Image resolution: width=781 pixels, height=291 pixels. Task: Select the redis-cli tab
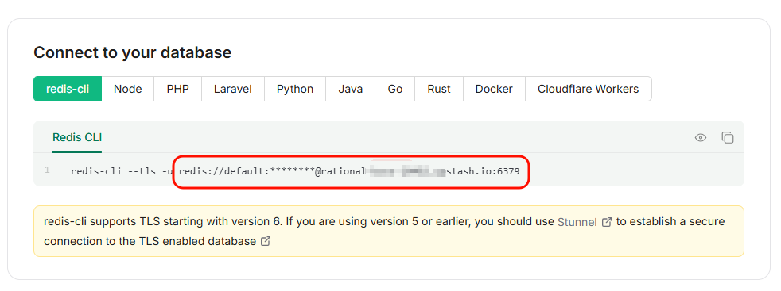tap(68, 89)
